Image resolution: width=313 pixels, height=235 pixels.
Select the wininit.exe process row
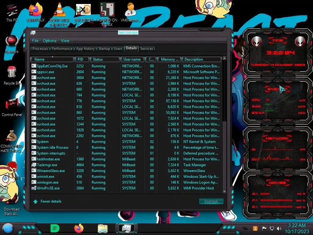126,177
